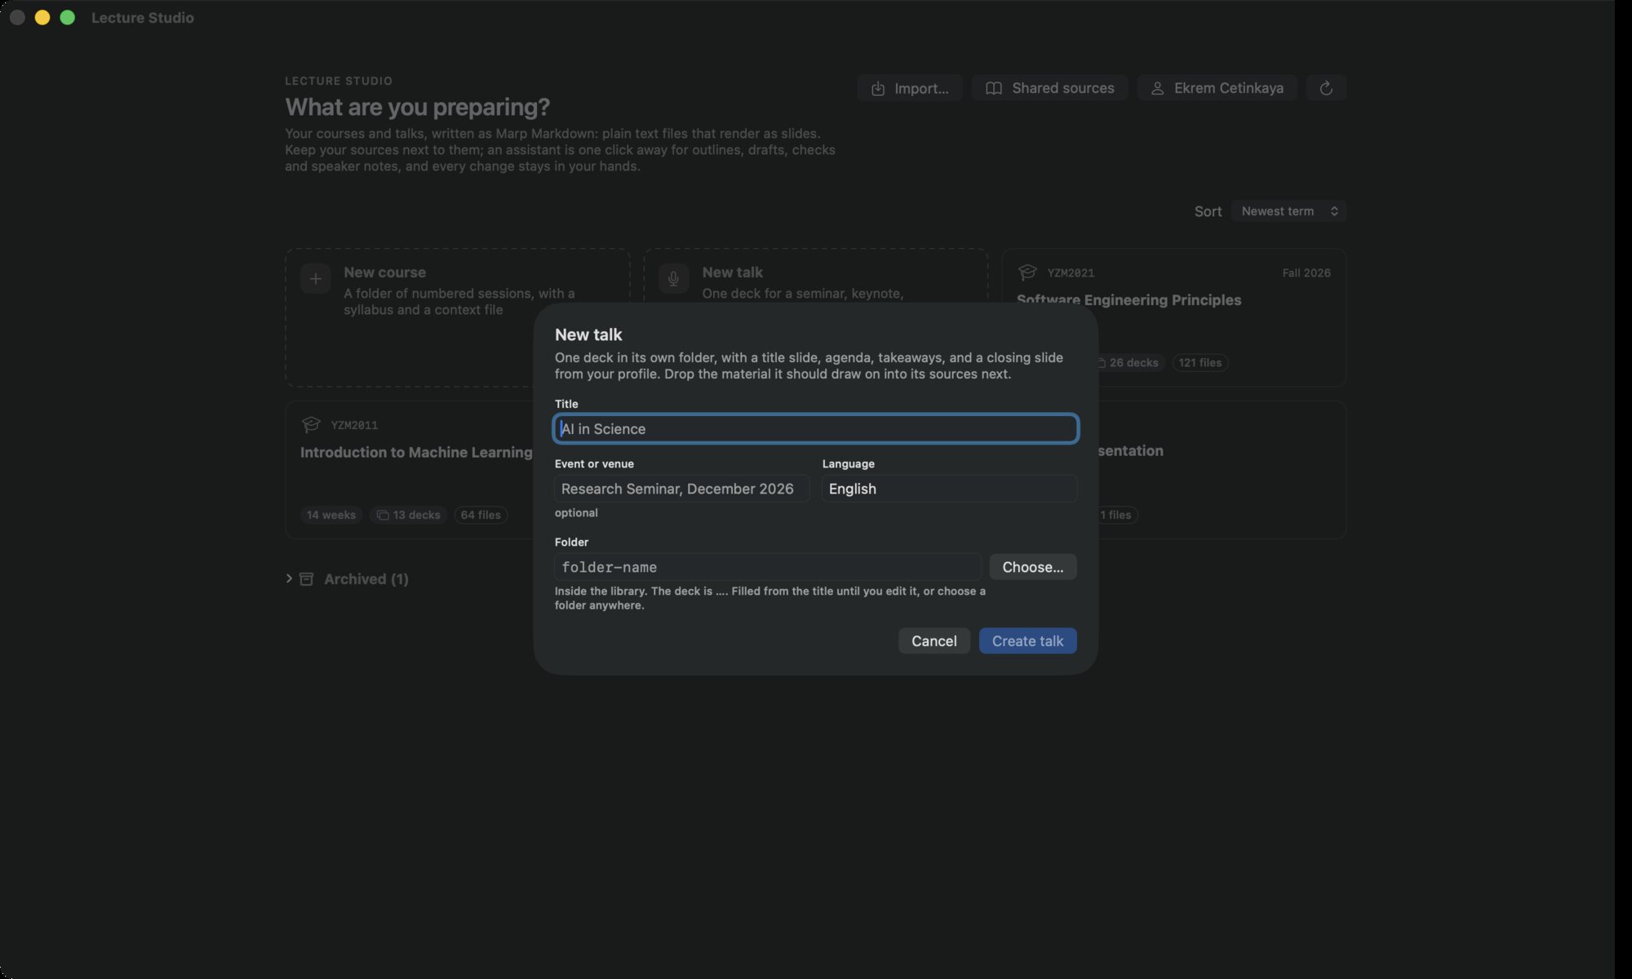Screen dimensions: 1632x979
Task: Click the YZM2021 graduation cap icon
Action: point(1027,272)
